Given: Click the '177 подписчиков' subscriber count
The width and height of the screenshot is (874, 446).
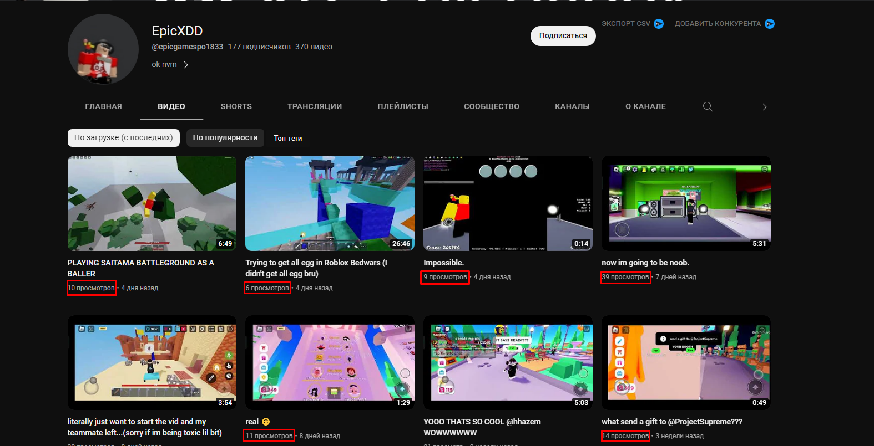Looking at the screenshot, I should click(259, 47).
